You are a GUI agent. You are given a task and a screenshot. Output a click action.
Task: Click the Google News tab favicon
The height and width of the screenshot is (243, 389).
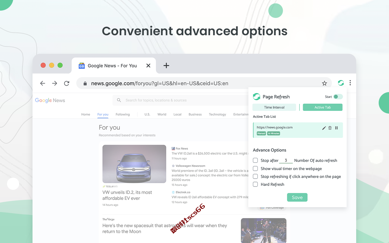82,66
